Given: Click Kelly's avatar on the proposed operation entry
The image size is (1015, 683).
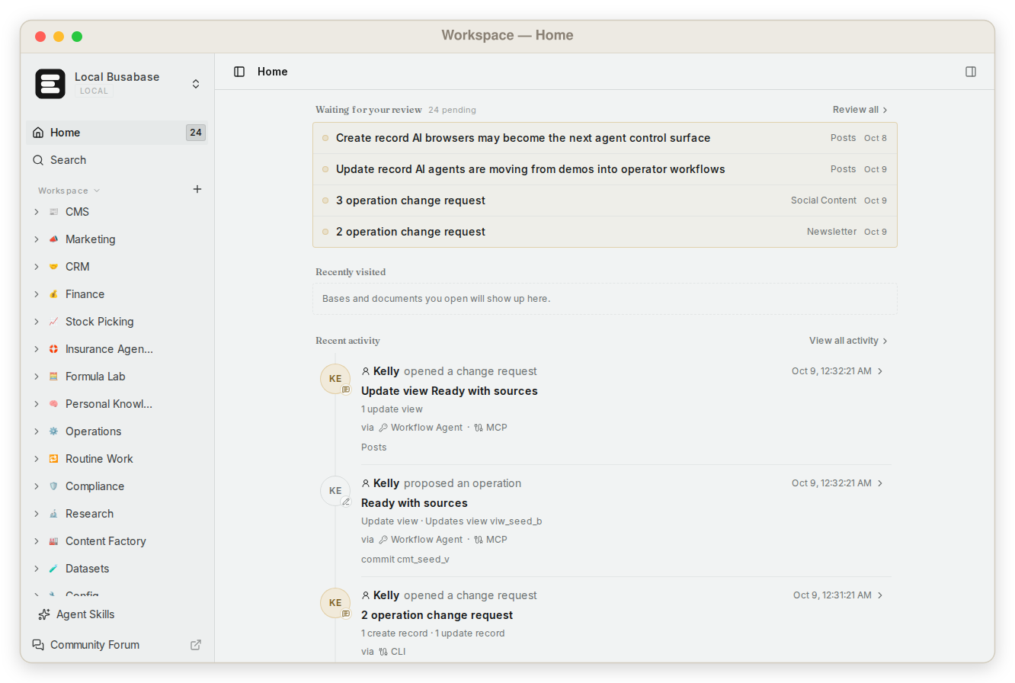Looking at the screenshot, I should click(x=335, y=491).
